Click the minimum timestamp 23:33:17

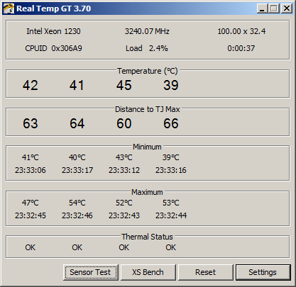(x=77, y=170)
